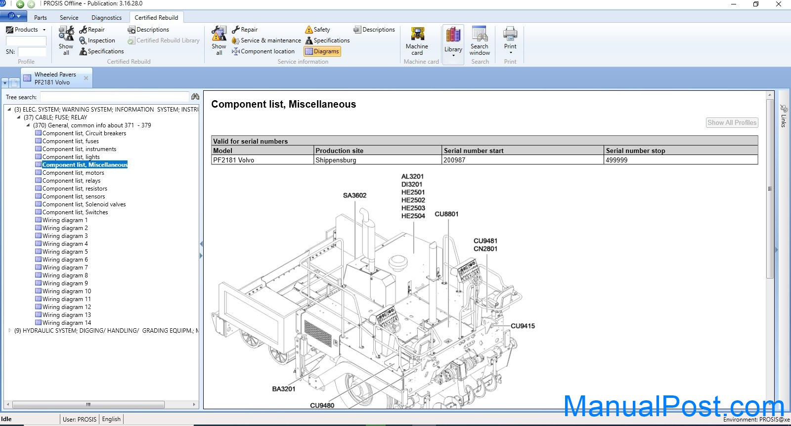Click the binoculars tree search icon
Viewport: 791px width, 426px height.
pos(195,97)
